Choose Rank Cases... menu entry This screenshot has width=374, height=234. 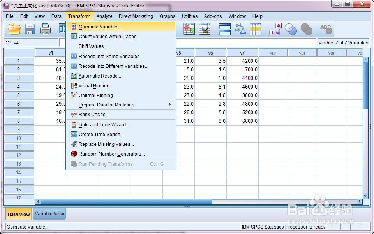tap(121, 115)
